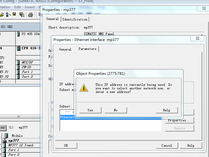The image size is (209, 157).
Task: Close the Ethernet interface mp377 dialog
Action: 197,39
